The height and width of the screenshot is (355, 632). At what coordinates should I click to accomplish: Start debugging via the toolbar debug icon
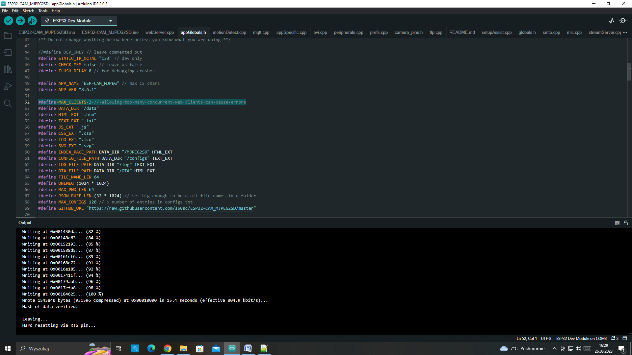coord(32,20)
